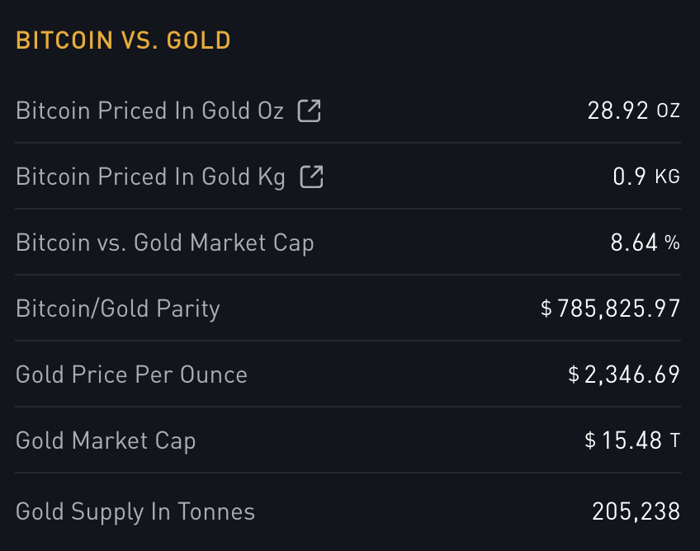The width and height of the screenshot is (700, 551).
Task: Click the Bitcoin vs. Gold Market Cap label
Action: click(x=164, y=243)
